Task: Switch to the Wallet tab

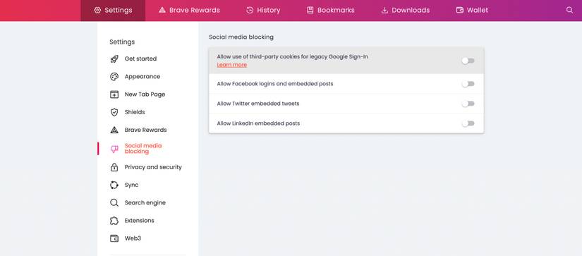Action: [x=472, y=11]
